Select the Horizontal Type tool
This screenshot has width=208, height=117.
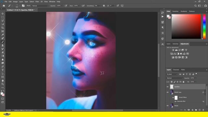click(x=3, y=70)
